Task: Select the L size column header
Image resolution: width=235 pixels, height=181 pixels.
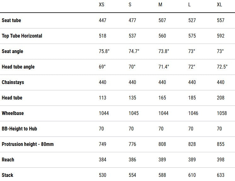Action: tap(190, 5)
